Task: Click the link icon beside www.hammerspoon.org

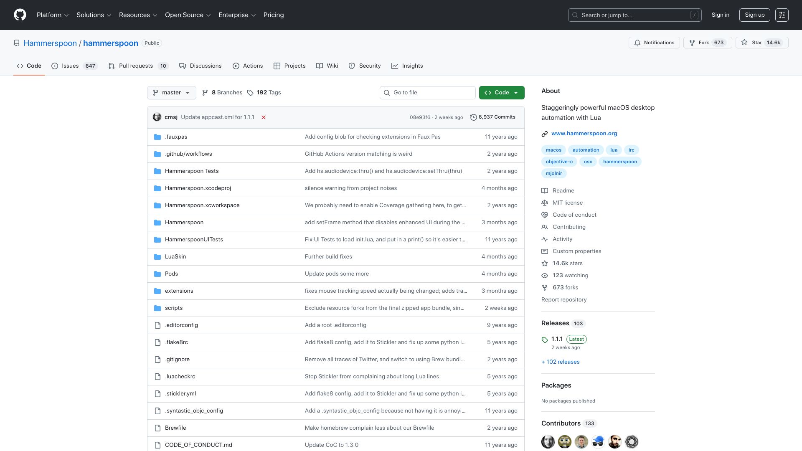Action: click(545, 134)
